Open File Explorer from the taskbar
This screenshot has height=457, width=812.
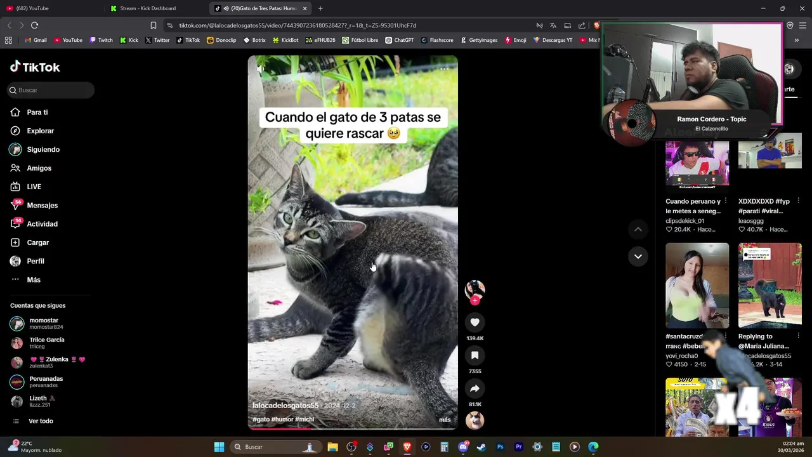click(x=332, y=447)
